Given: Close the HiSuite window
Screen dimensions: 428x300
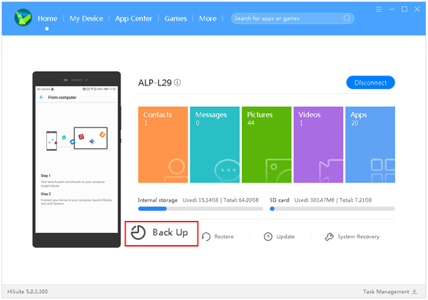Looking at the screenshot, I should [x=417, y=9].
